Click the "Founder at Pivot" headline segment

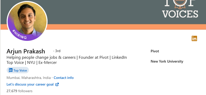click(x=94, y=57)
